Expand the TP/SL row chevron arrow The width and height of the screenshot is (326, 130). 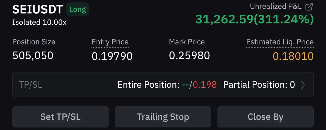[303, 85]
